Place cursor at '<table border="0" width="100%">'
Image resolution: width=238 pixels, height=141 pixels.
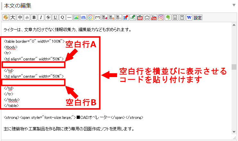[34, 41]
